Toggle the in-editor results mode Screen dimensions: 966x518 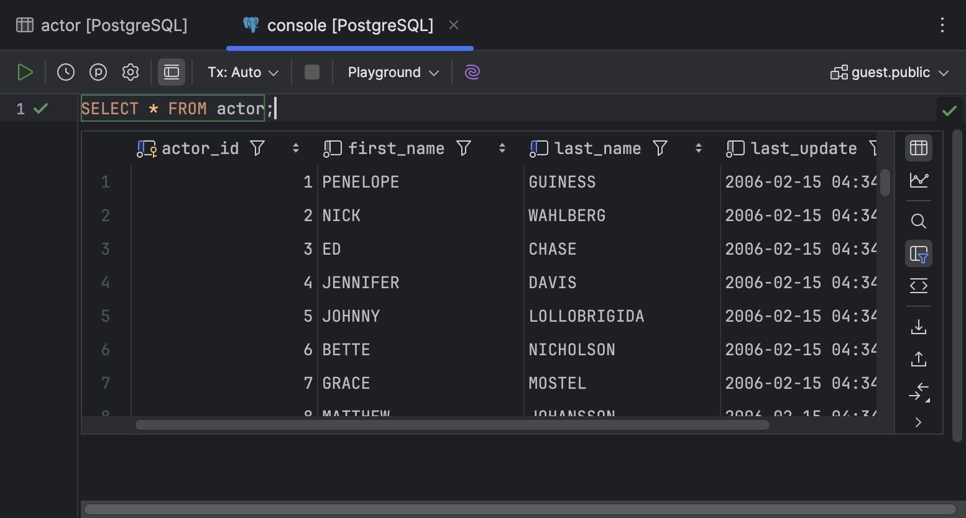(171, 71)
